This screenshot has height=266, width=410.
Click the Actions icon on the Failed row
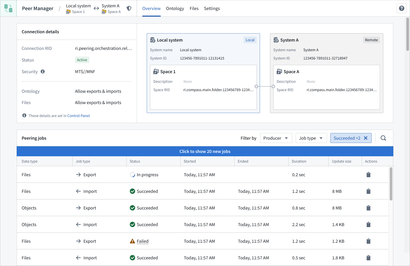tap(368, 241)
